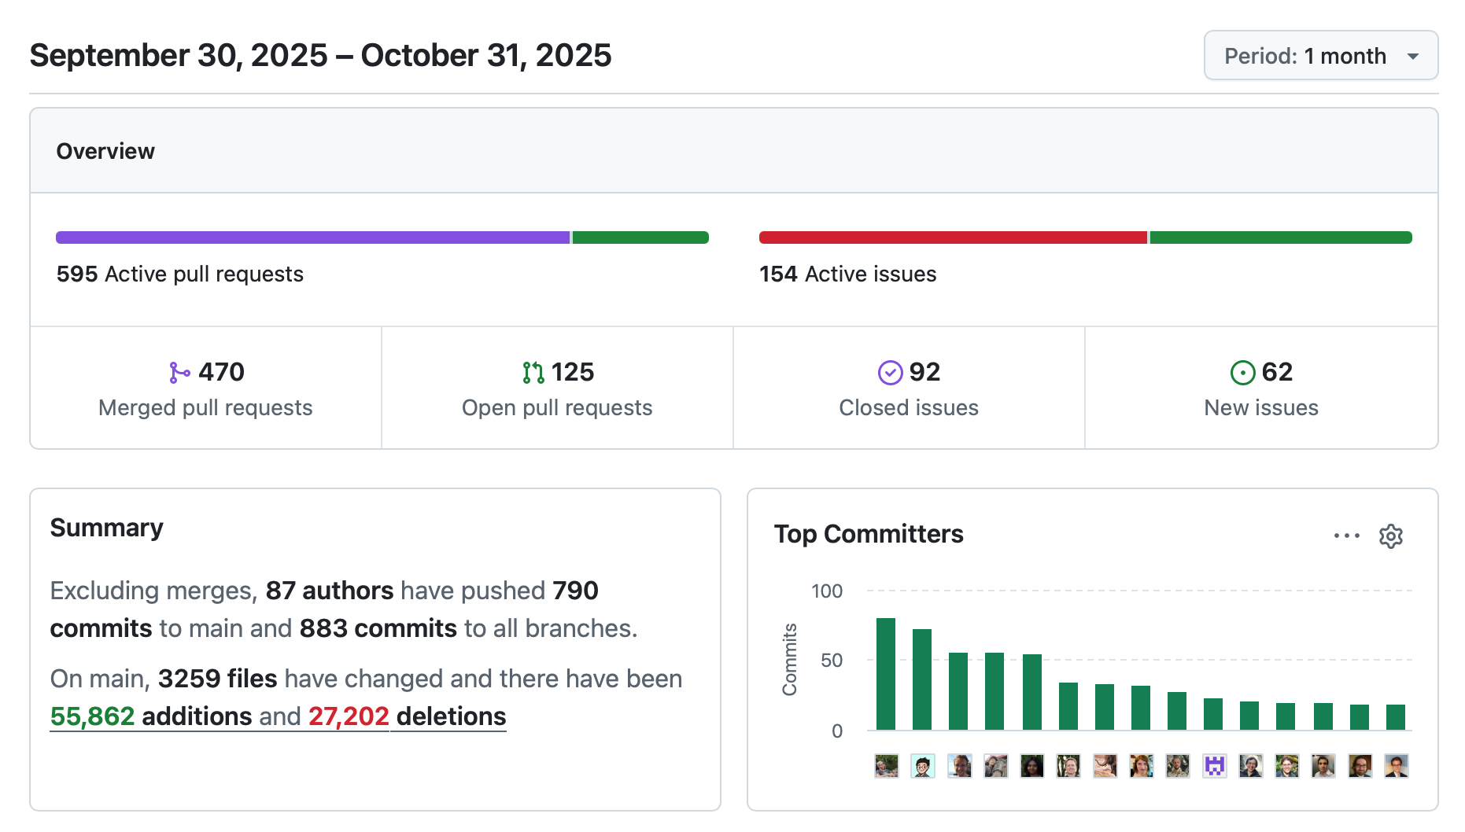Click the merged pull requests branch icon

click(179, 373)
